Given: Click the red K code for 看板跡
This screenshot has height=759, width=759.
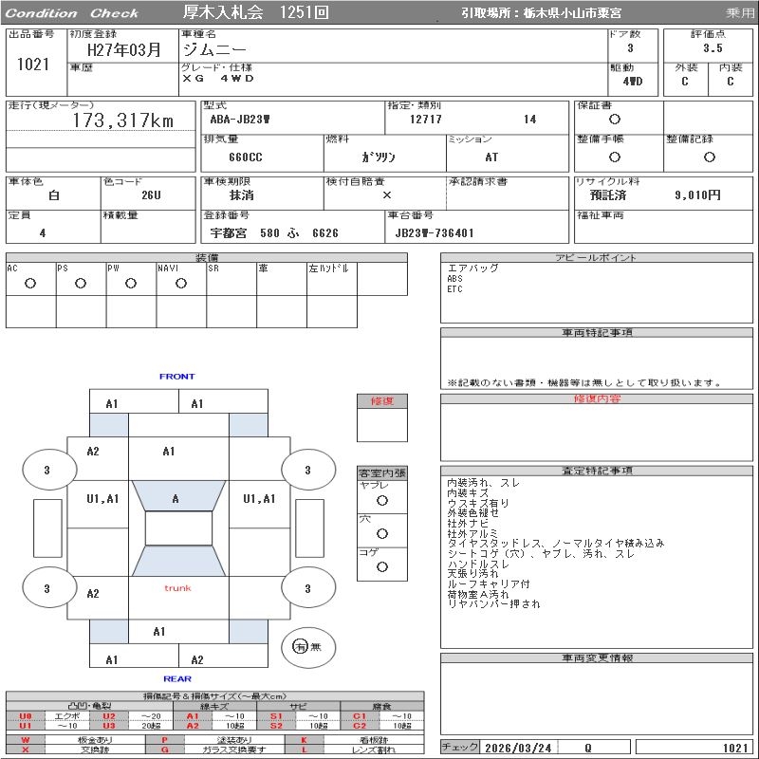Looking at the screenshot, I should tap(304, 740).
